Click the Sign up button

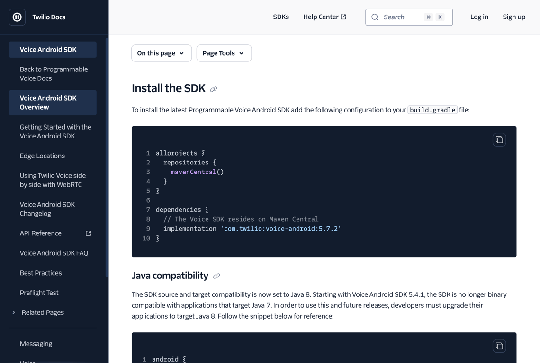click(x=514, y=17)
